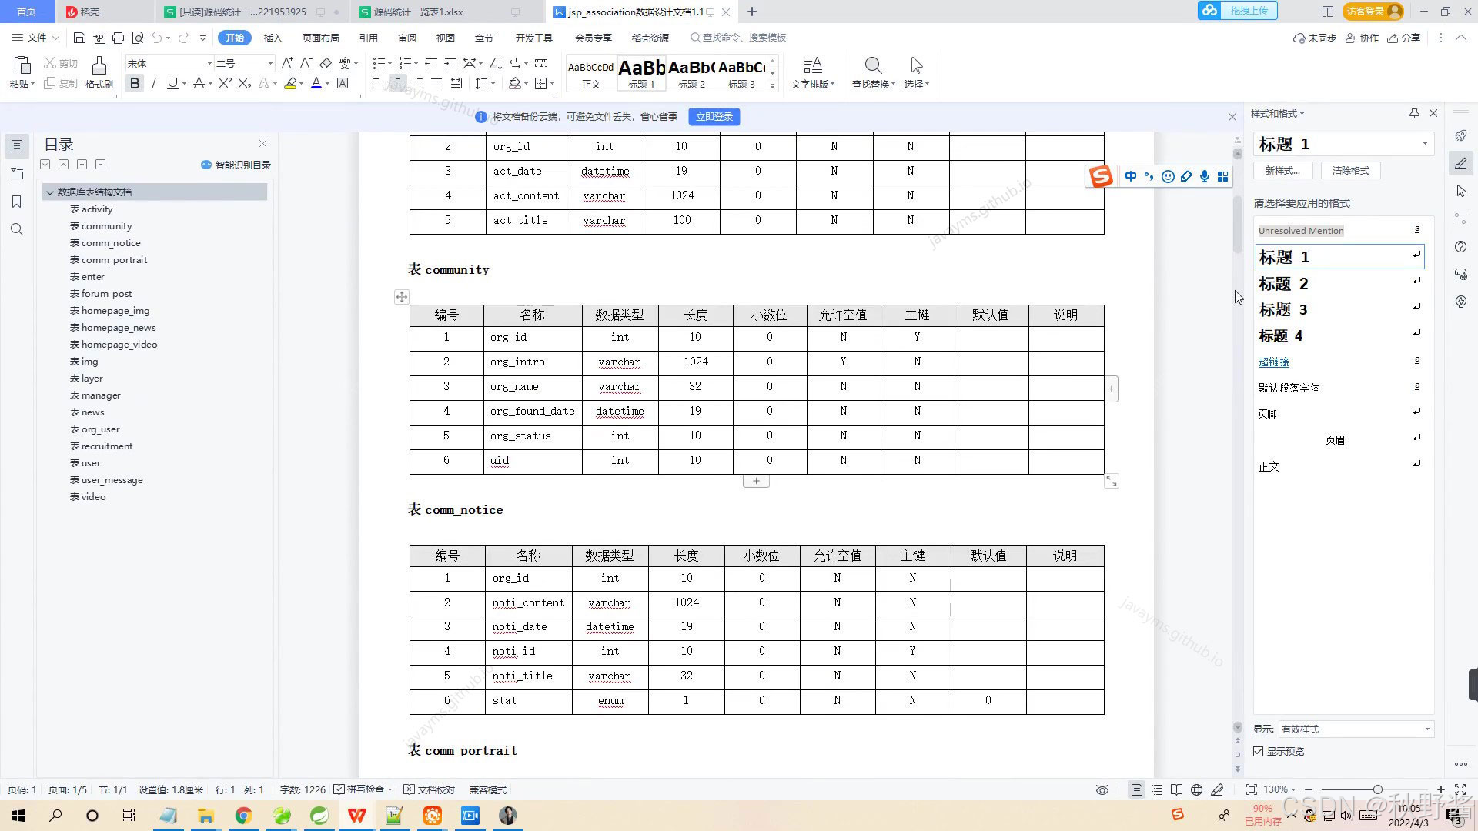Toggle the 显示预览 checkbox
Image resolution: width=1478 pixels, height=831 pixels.
click(1259, 752)
